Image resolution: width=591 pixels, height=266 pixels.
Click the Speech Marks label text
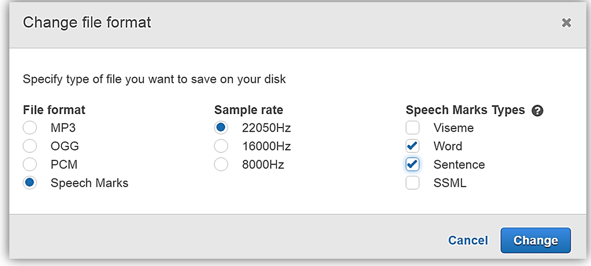(89, 183)
